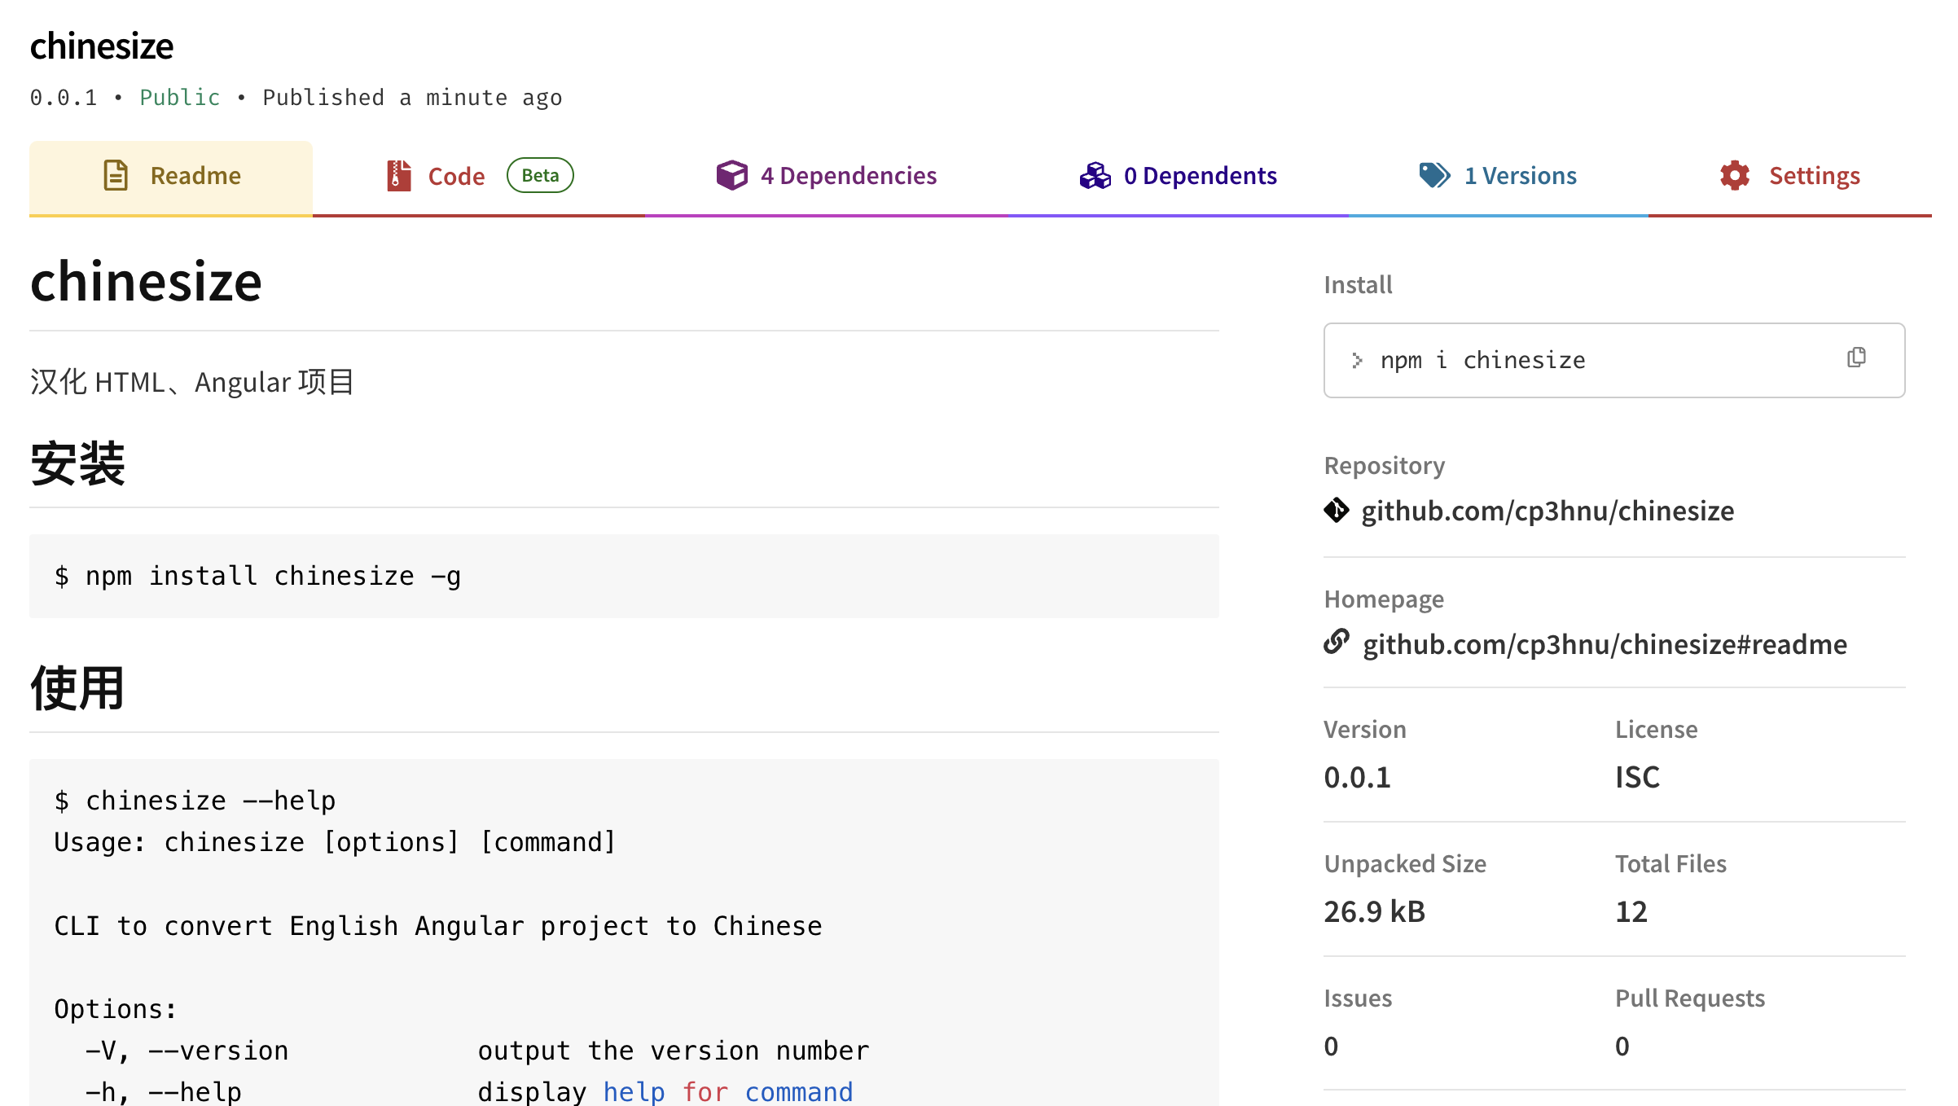Click the Pull Requests label

click(x=1690, y=998)
